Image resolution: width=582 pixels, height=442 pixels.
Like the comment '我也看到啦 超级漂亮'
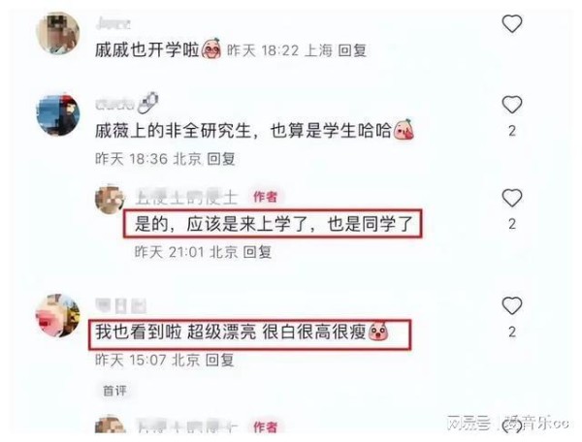click(x=512, y=306)
